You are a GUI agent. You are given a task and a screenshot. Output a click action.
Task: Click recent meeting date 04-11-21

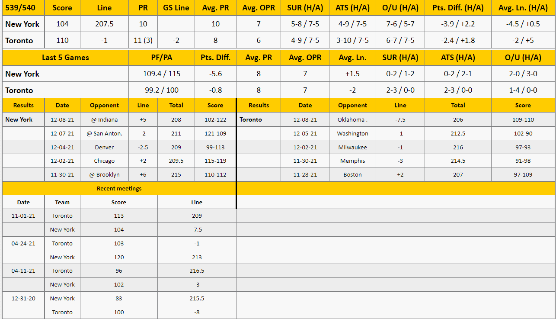tap(23, 271)
